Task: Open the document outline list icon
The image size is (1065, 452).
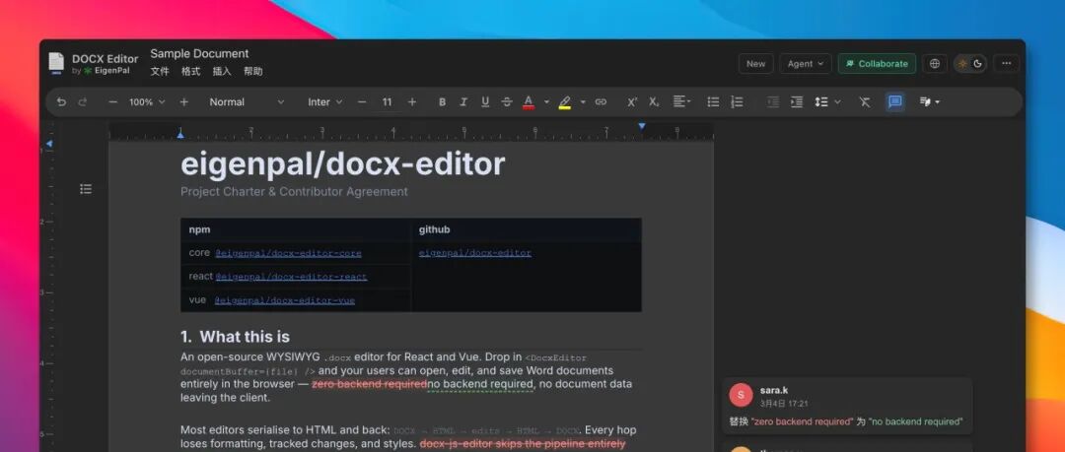Action: click(86, 189)
